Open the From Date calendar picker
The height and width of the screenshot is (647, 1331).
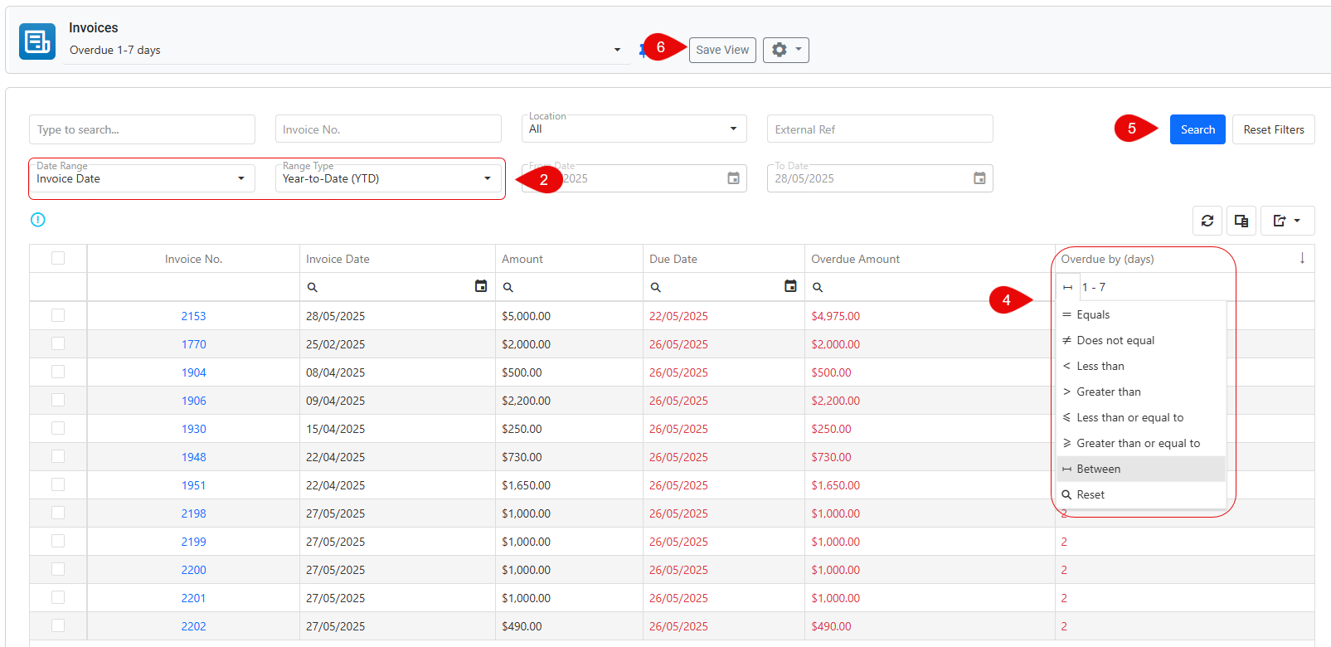(733, 178)
